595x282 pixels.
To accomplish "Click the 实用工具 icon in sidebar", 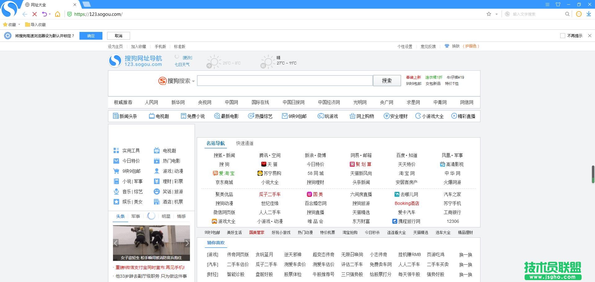I will pos(116,150).
